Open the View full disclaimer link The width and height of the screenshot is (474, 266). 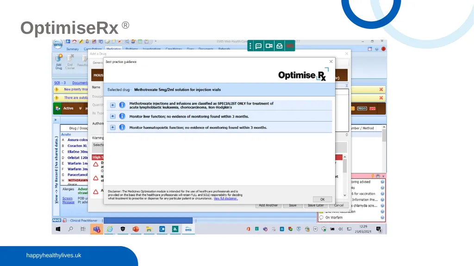pyautogui.click(x=225, y=198)
